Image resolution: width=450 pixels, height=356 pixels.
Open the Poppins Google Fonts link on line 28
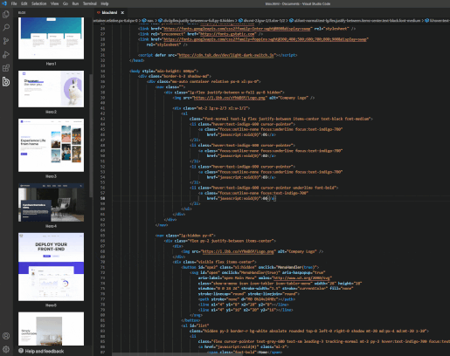(x=265, y=39)
